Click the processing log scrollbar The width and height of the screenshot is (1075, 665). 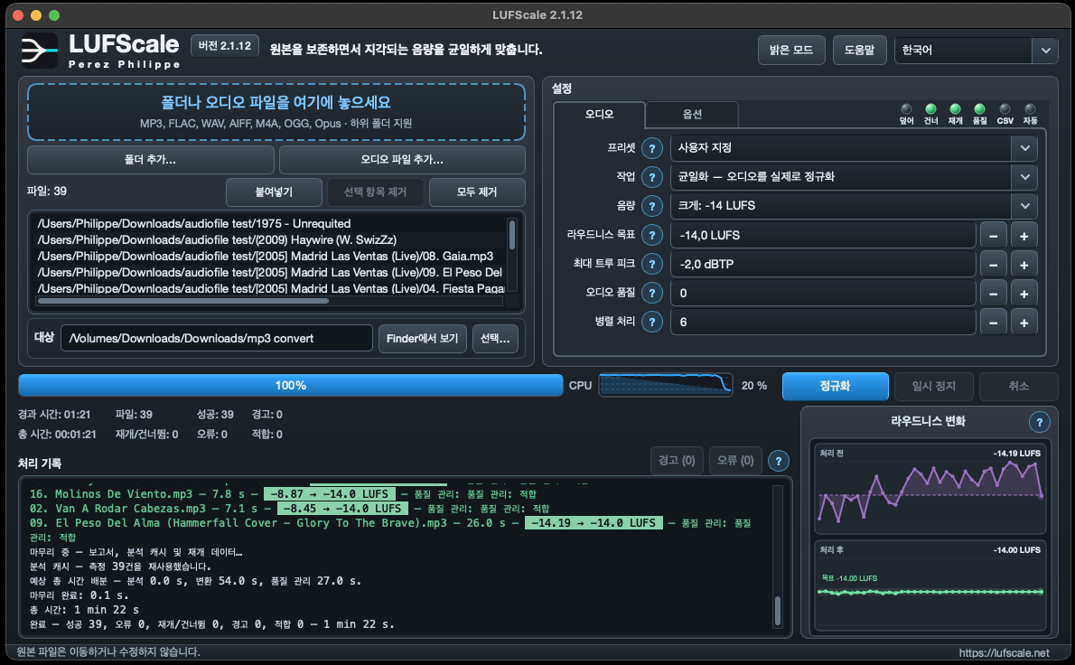coord(778,556)
